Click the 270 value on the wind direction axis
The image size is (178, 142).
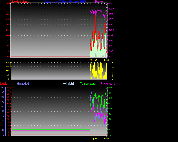(7, 67)
